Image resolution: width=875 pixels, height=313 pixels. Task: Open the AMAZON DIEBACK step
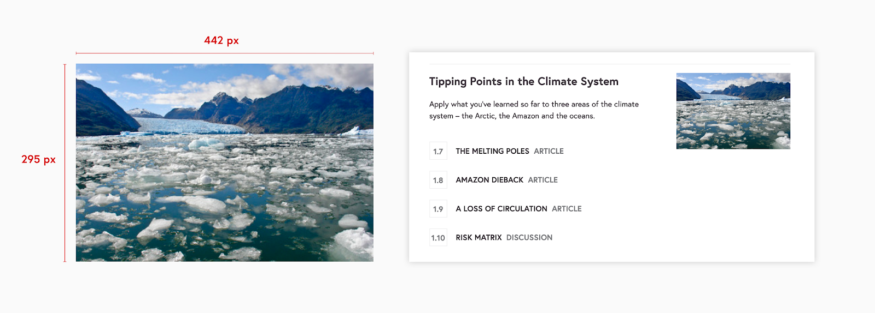coord(489,180)
